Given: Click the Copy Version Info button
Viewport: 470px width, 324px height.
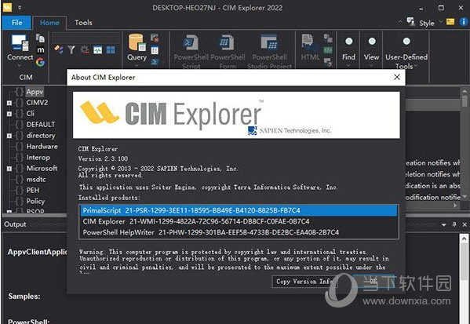Looking at the screenshot, I should click(x=304, y=282).
